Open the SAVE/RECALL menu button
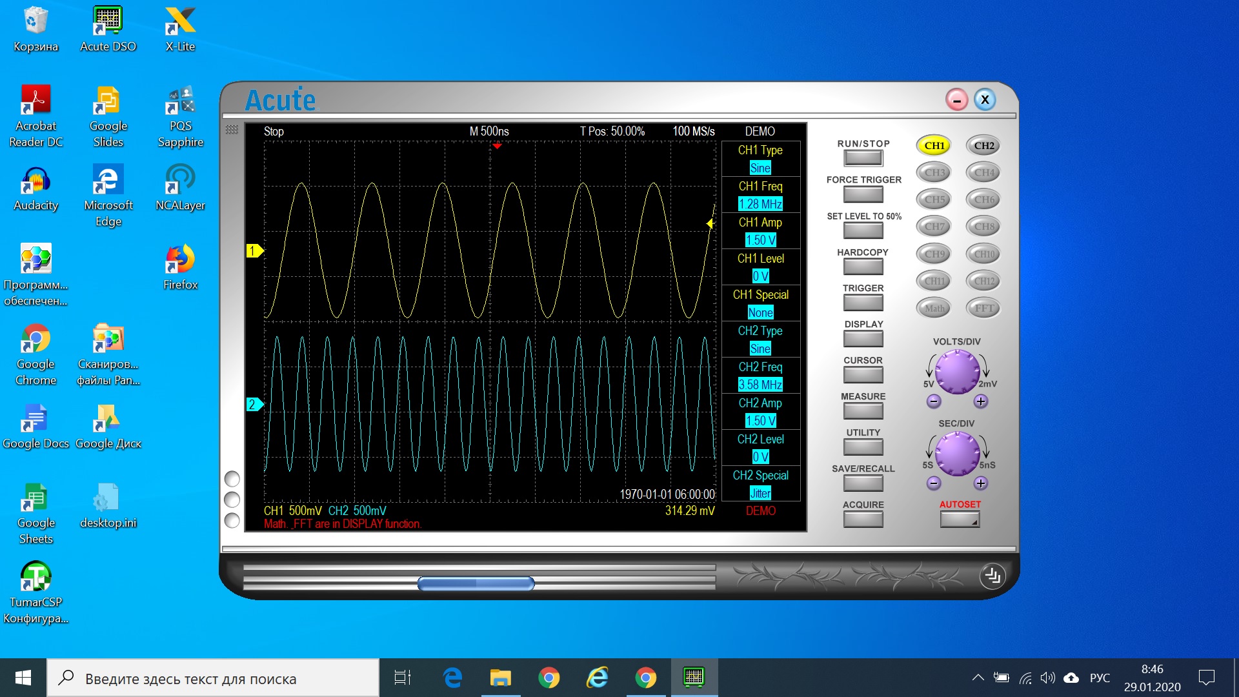The image size is (1239, 697). tap(863, 483)
